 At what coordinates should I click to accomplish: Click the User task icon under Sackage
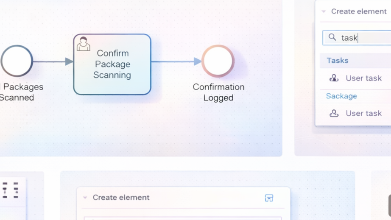pos(334,113)
